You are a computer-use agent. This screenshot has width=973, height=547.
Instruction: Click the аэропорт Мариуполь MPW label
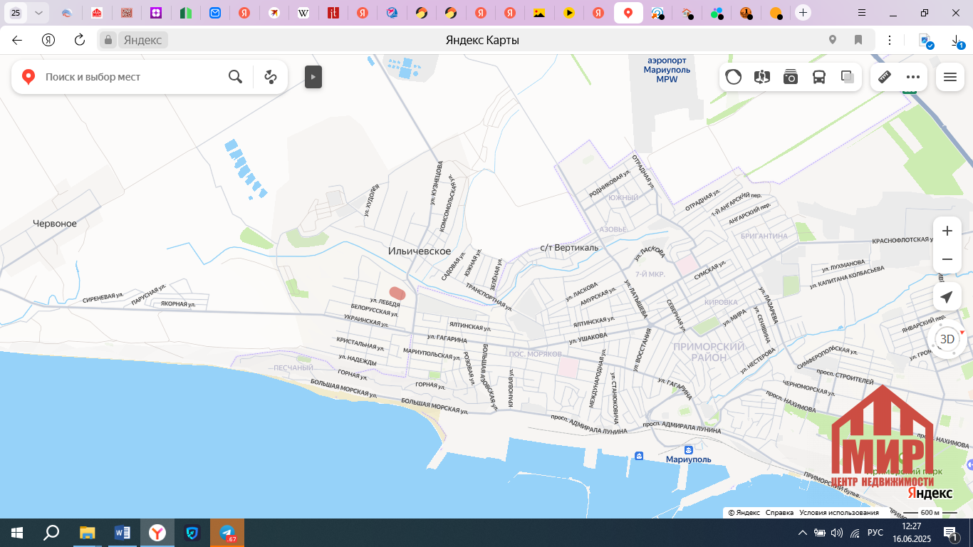click(667, 70)
